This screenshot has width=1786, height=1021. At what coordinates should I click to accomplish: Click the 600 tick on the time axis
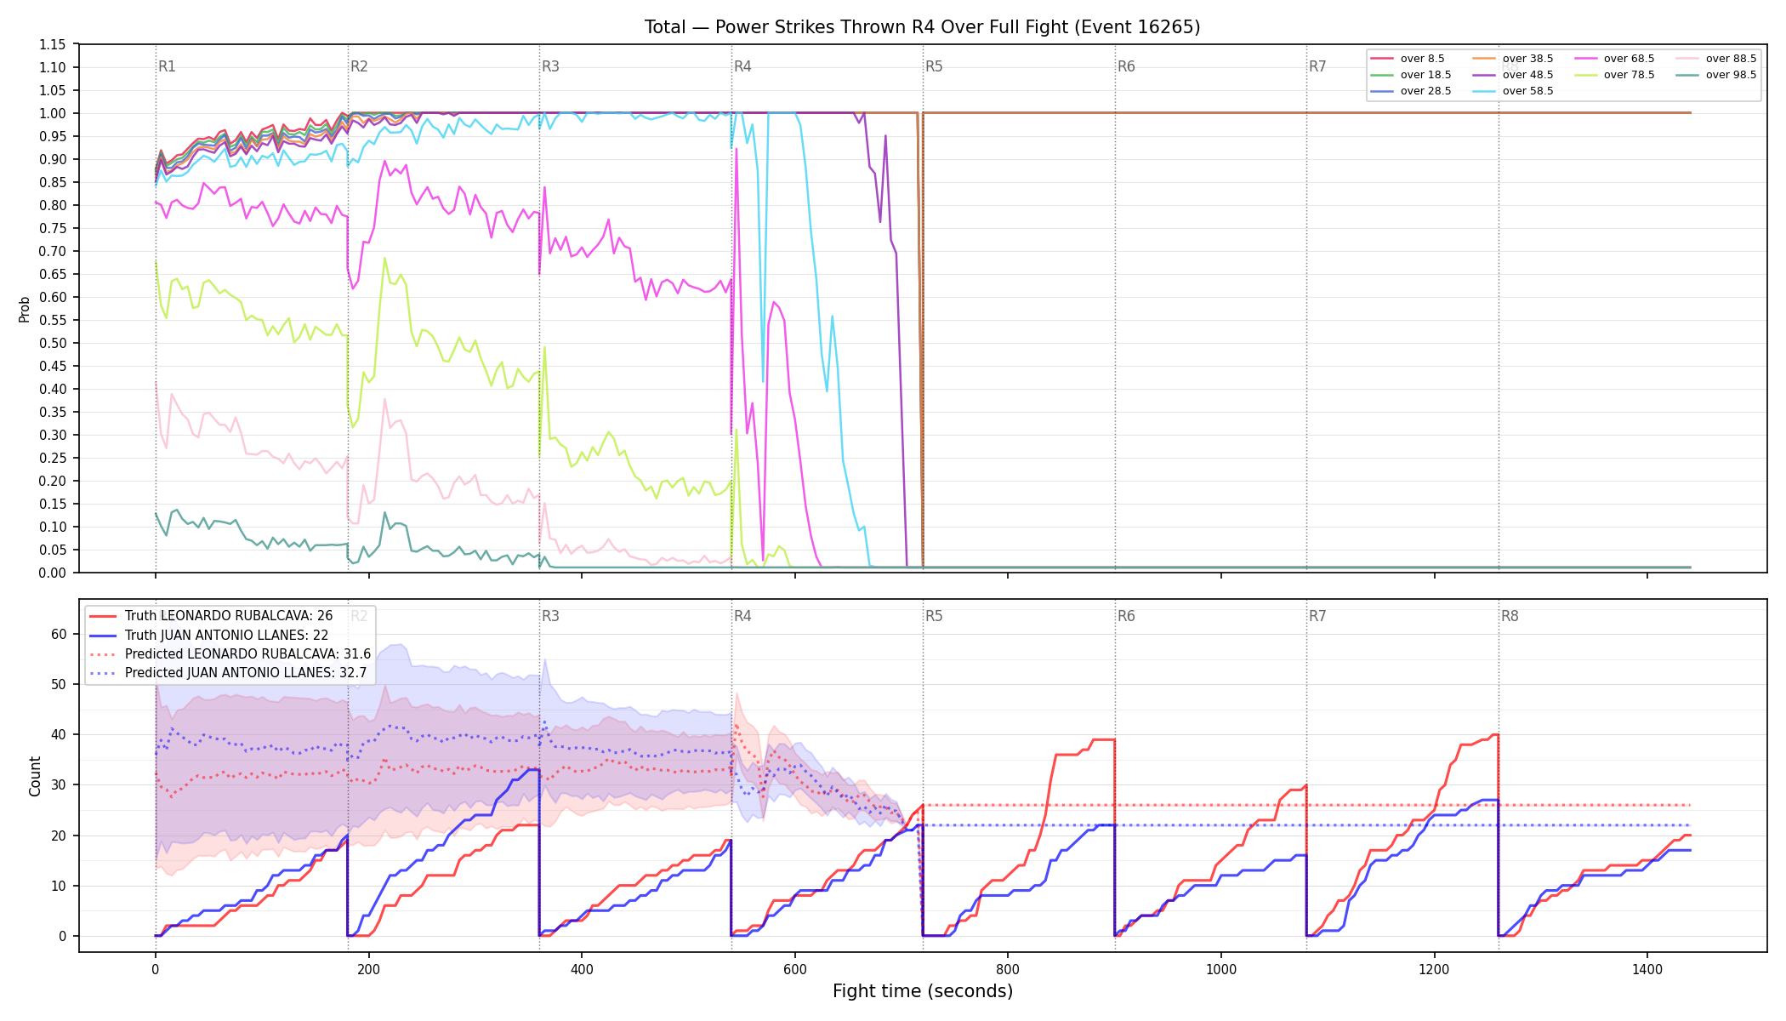[x=794, y=969]
